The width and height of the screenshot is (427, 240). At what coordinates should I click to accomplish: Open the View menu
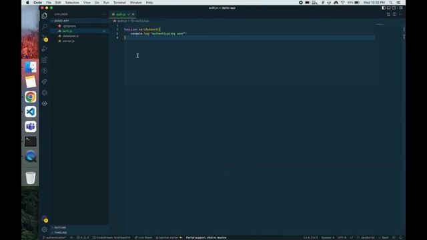[87, 3]
